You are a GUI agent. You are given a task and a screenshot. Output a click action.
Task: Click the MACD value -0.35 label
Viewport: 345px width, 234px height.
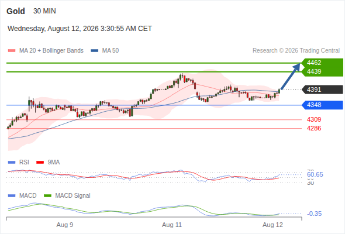tap(314, 214)
